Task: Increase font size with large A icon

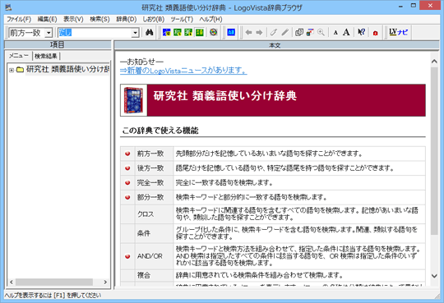Action: click(x=346, y=33)
